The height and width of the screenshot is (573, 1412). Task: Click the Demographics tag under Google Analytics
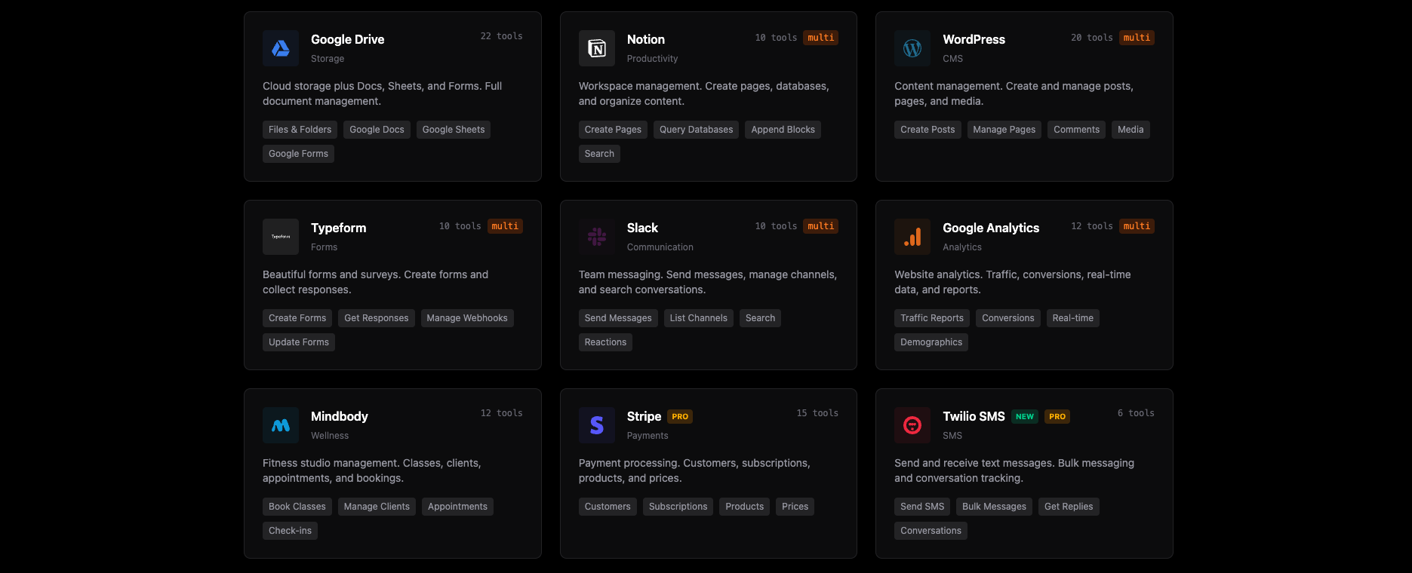click(x=931, y=342)
